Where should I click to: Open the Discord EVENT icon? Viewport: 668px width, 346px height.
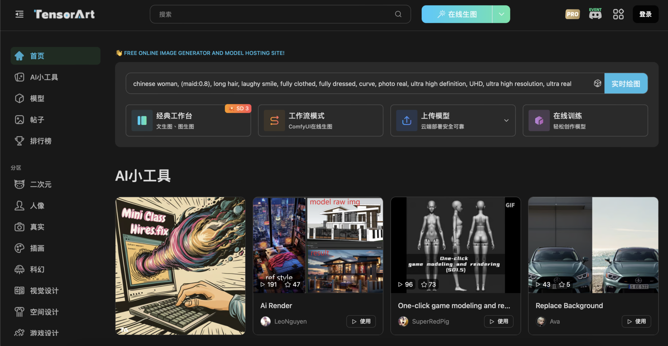pos(595,14)
